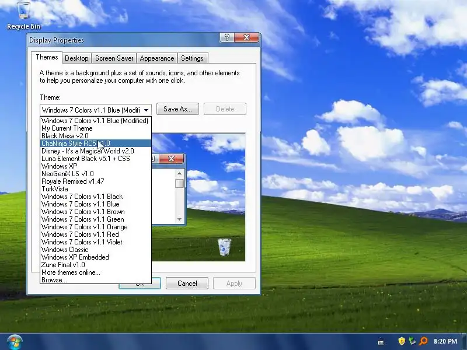Click the preview window's scrollbar thumb

(179, 183)
